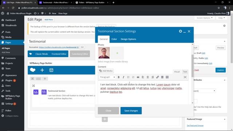This screenshot has height=131, width=233.
Task: Open Screen Options dropdown
Action: click(x=205, y=18)
